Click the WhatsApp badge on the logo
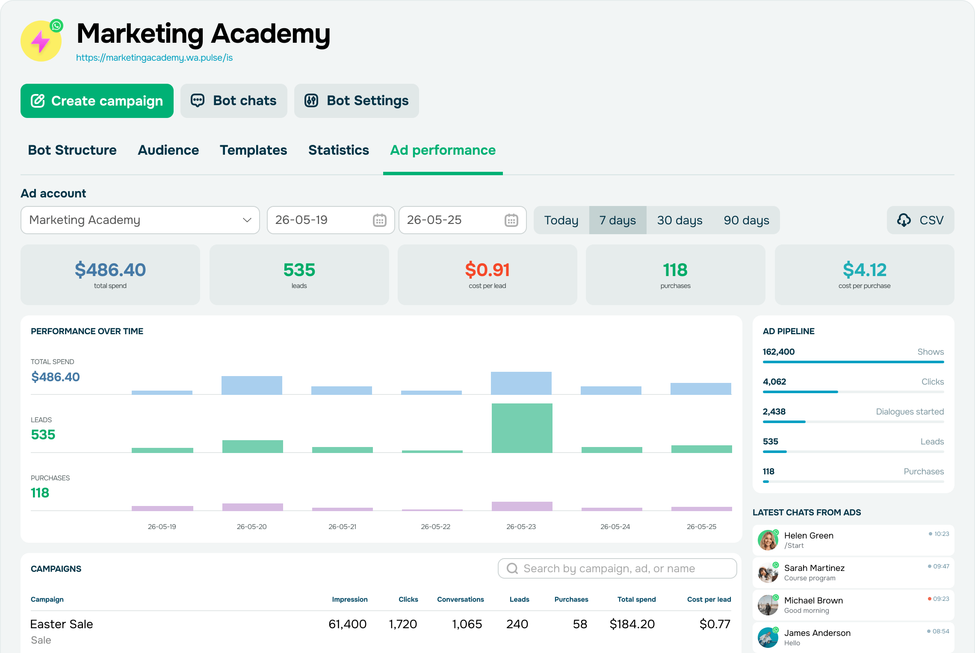975x653 pixels. [x=56, y=26]
